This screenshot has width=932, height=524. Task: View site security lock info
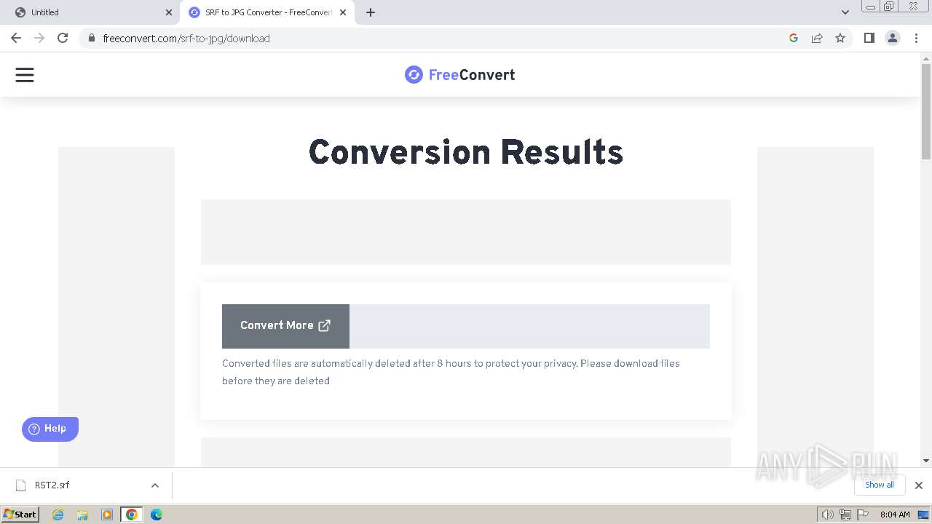(x=91, y=39)
